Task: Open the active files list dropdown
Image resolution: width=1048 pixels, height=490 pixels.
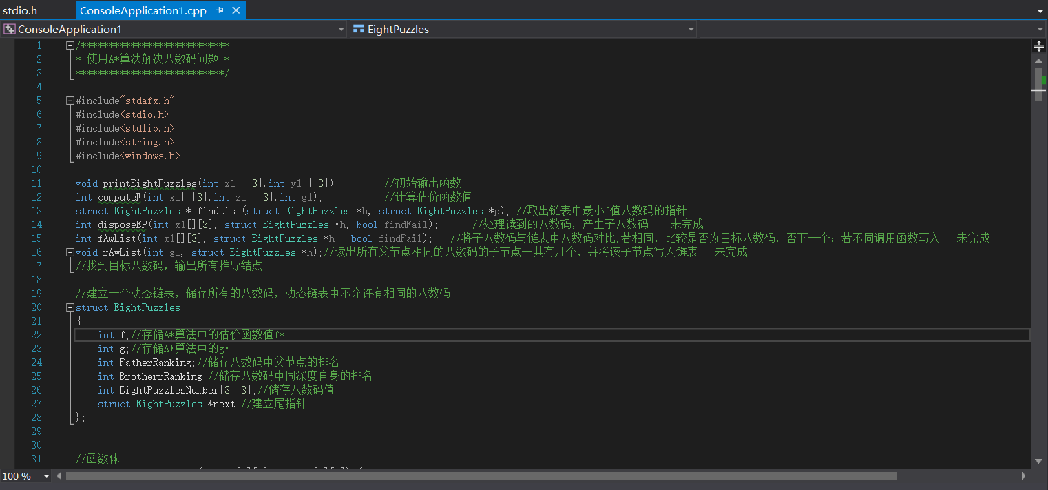Action: [x=1040, y=11]
